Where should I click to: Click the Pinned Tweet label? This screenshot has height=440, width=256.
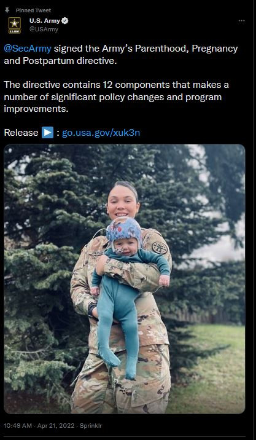33,10
